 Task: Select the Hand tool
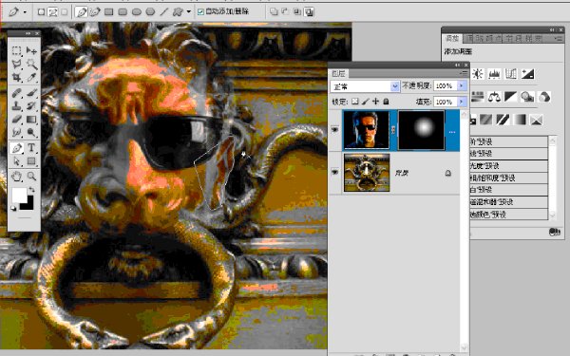pos(16,177)
